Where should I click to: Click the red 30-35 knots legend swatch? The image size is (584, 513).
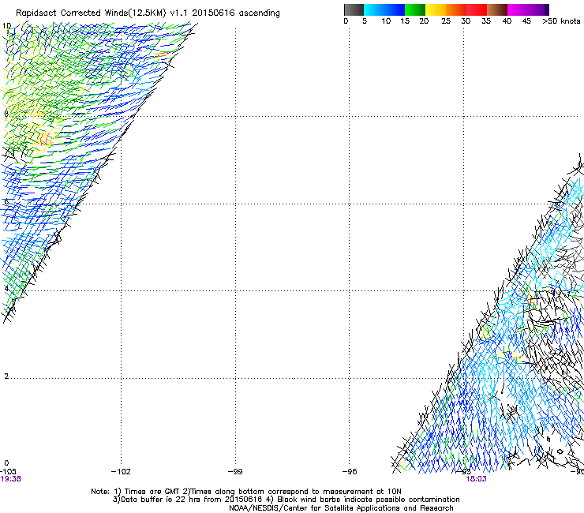(x=477, y=9)
